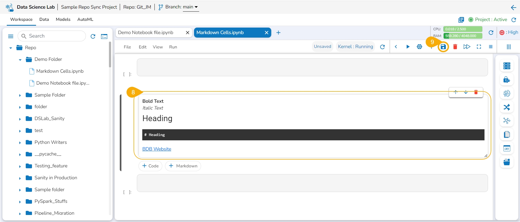Follow the BDB Website link
Viewport: 520px width, 222px height.
tap(157, 149)
